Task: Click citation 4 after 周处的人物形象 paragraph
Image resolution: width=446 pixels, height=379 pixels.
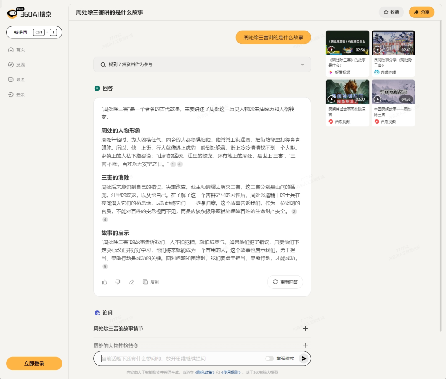Action: [180, 164]
